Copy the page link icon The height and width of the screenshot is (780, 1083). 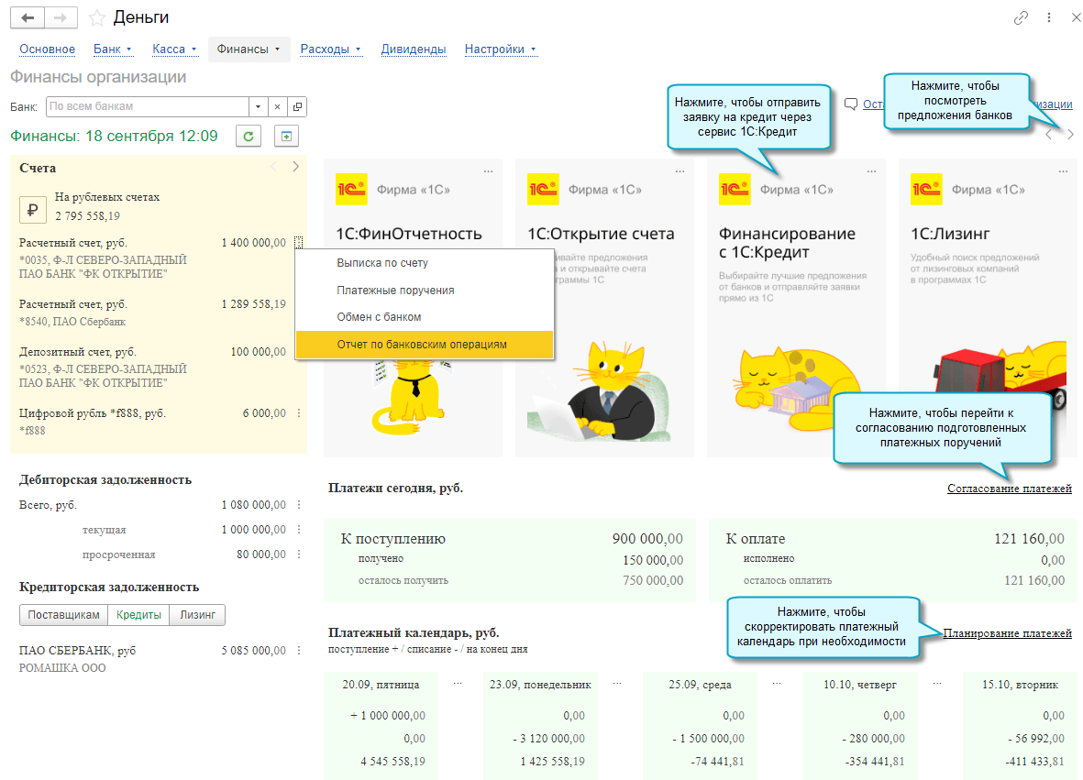point(1021,18)
